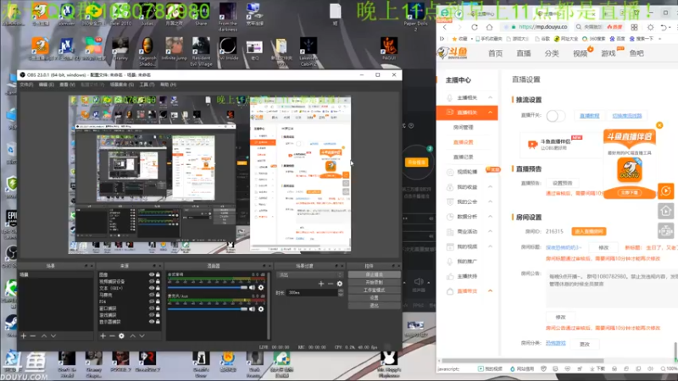
Task: Move source down with arrow in OBS Sources panel
Action: click(x=142, y=335)
